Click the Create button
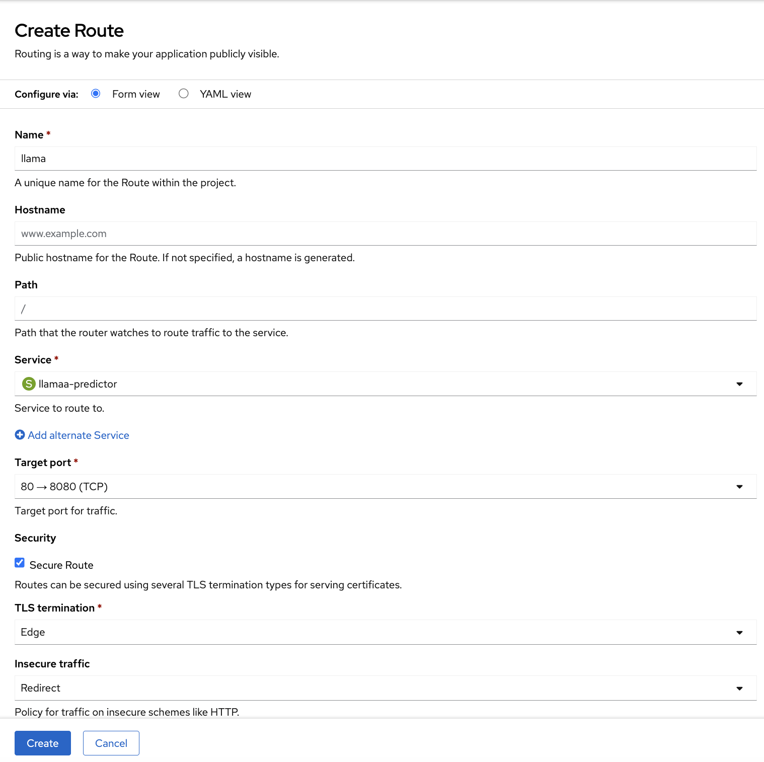 point(43,743)
